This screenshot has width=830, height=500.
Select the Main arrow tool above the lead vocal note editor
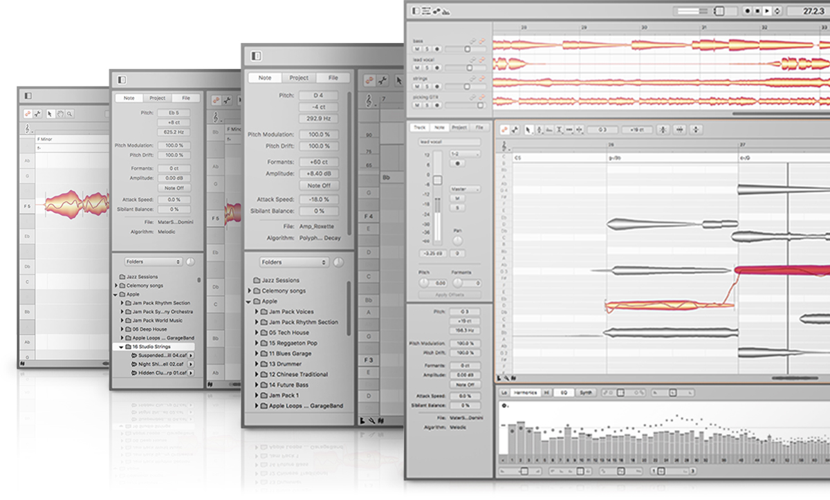coord(529,129)
